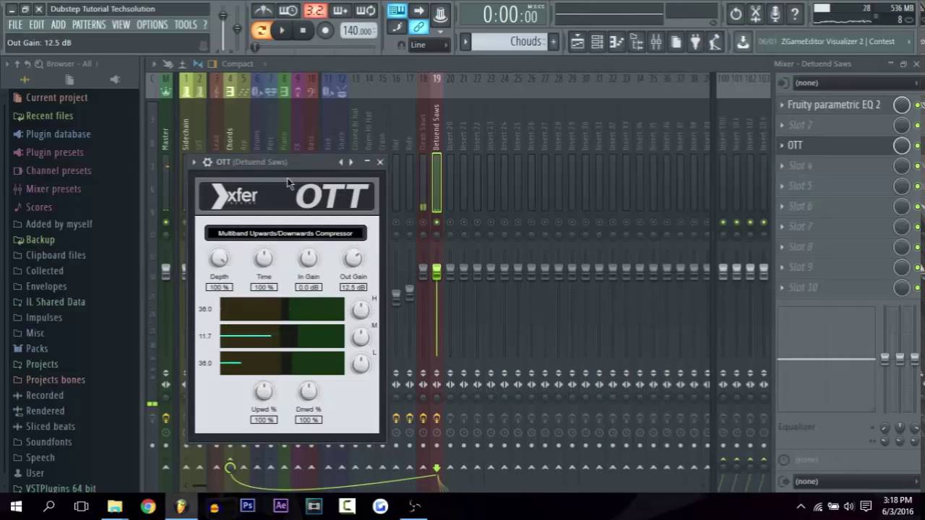Click the tempo tapper drum icon
This screenshot has height=520, width=925.
(x=715, y=42)
